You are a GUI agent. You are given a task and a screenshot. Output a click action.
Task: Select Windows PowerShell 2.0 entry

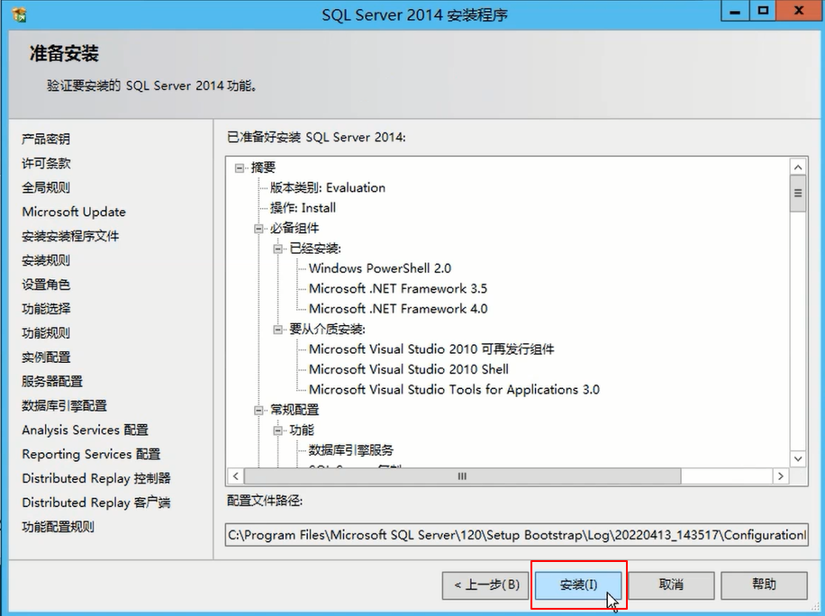click(x=380, y=268)
